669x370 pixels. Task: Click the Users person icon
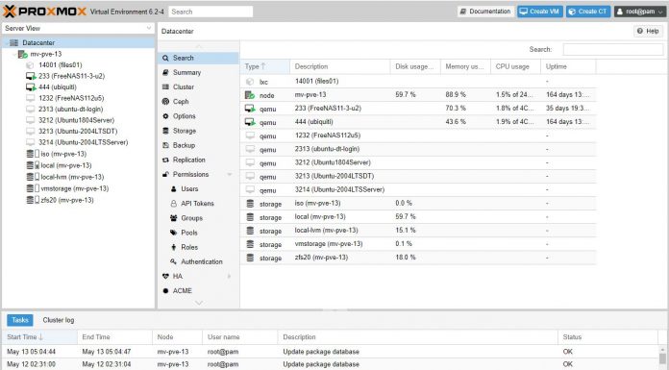point(174,188)
